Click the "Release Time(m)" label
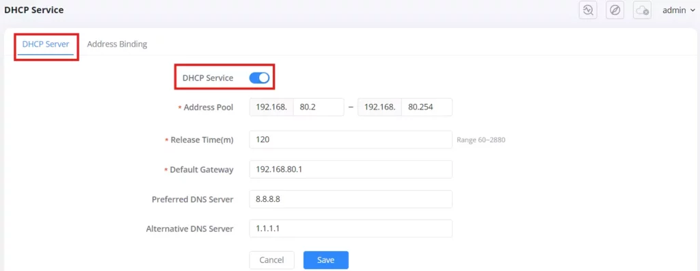Screen dimensions: 700x271 coord(202,140)
